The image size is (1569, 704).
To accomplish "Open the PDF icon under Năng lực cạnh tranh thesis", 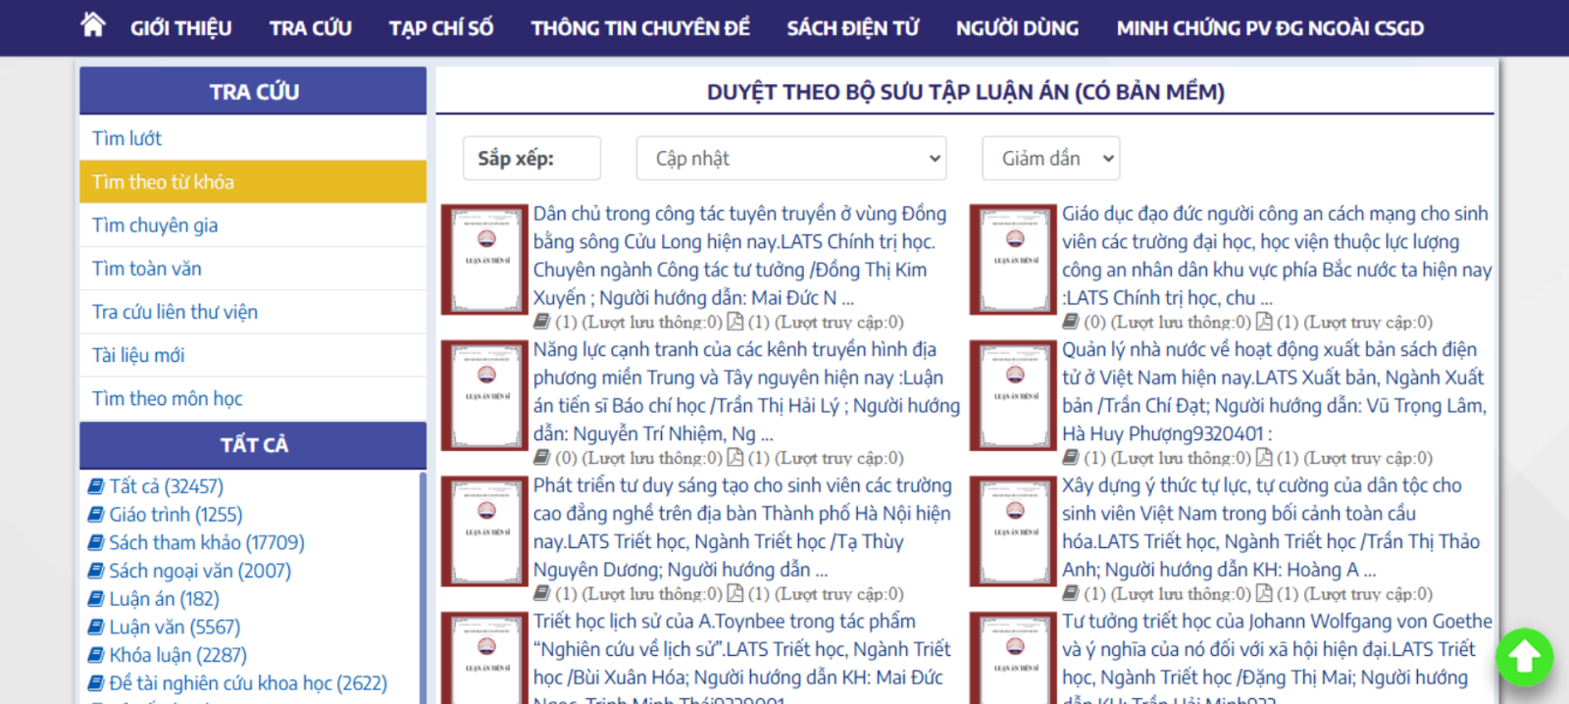I will pyautogui.click(x=734, y=458).
